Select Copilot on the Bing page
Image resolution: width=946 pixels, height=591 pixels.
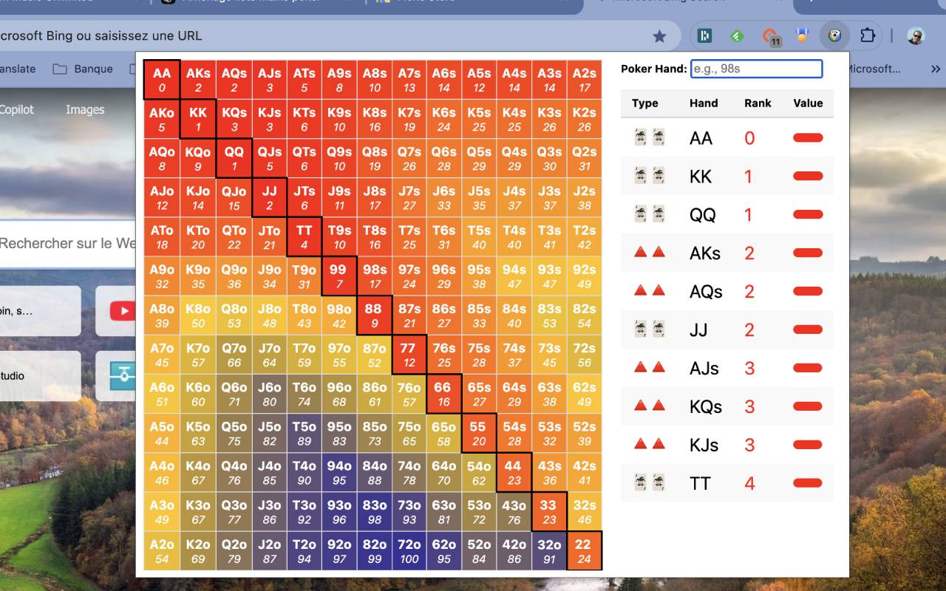[x=17, y=109]
